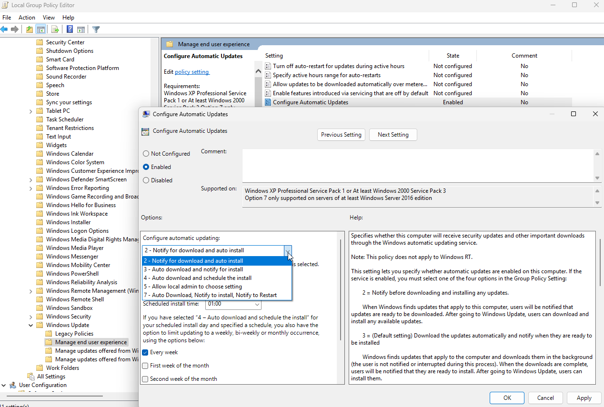Click the policy icon for Turn off auto-restart
Screen dimensions: 604x407
268,66
